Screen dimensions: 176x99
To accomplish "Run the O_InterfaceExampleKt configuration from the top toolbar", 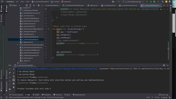I will click(x=147, y=2).
